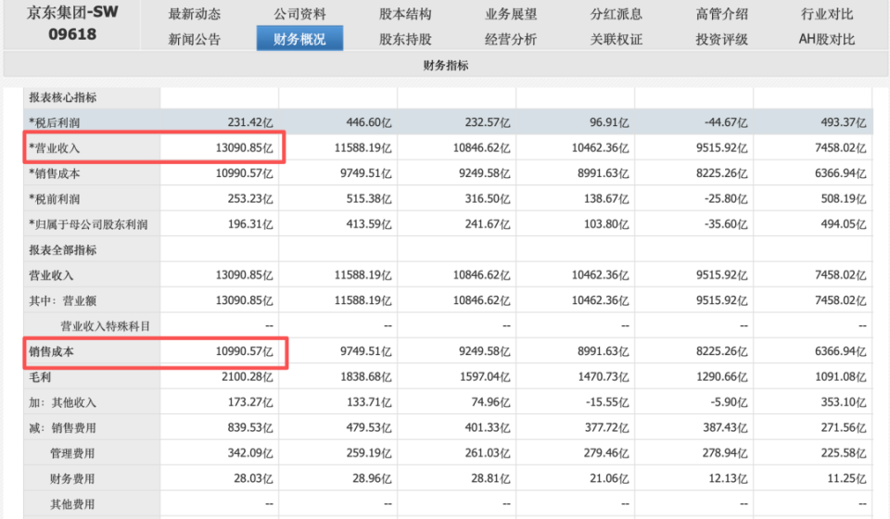Select the 营业收入特殊科目 row label
The width and height of the screenshot is (890, 519).
105,326
